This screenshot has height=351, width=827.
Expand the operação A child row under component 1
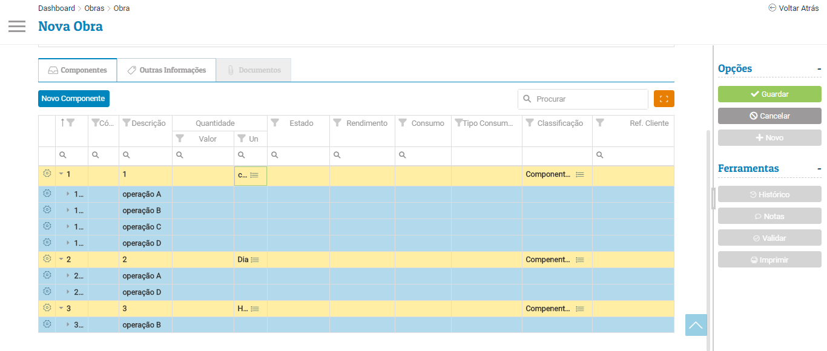(x=68, y=194)
